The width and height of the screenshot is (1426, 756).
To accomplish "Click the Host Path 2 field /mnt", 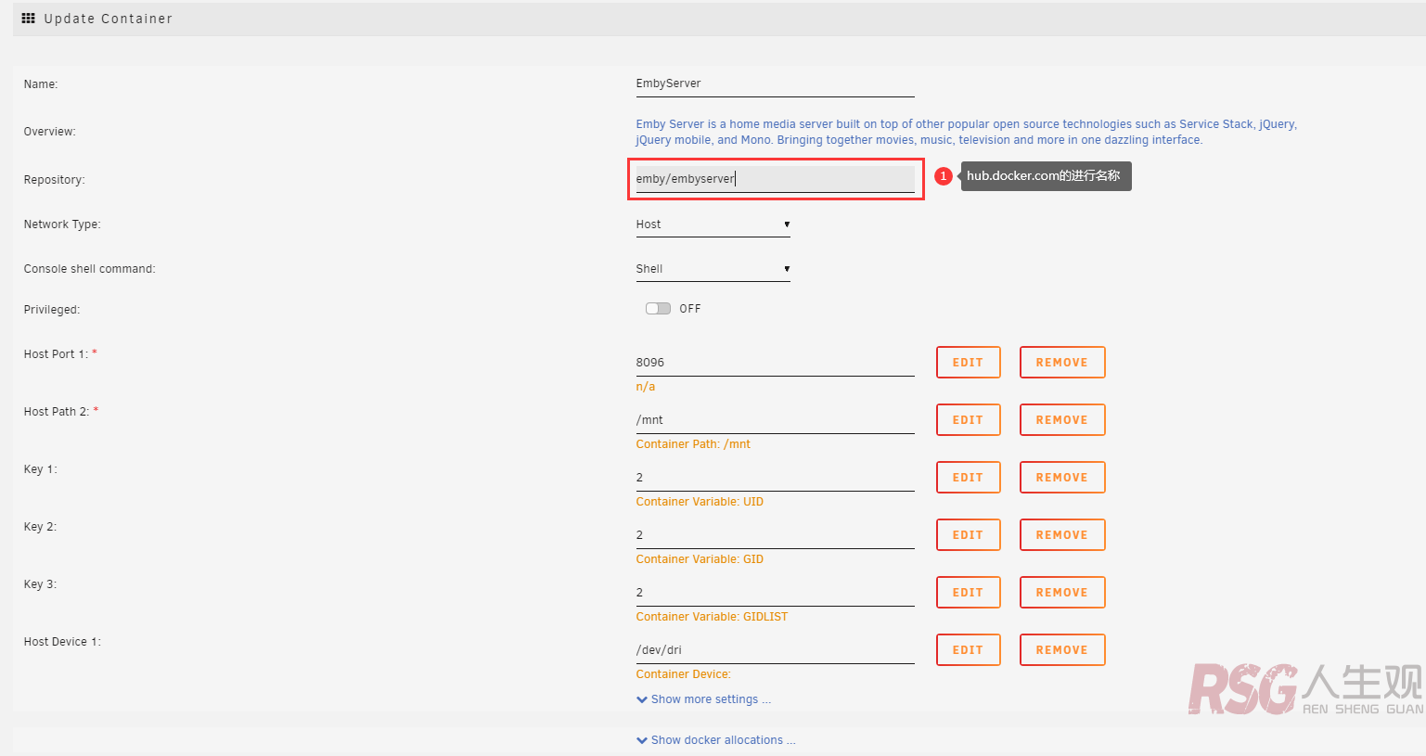I will (x=775, y=420).
